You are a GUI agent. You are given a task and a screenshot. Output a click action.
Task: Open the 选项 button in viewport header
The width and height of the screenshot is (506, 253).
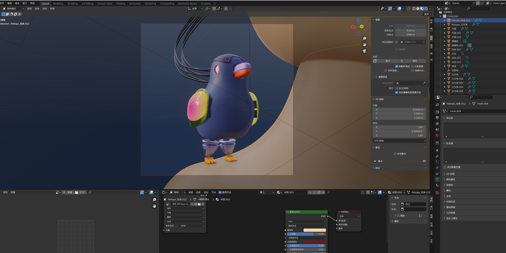(x=427, y=14)
